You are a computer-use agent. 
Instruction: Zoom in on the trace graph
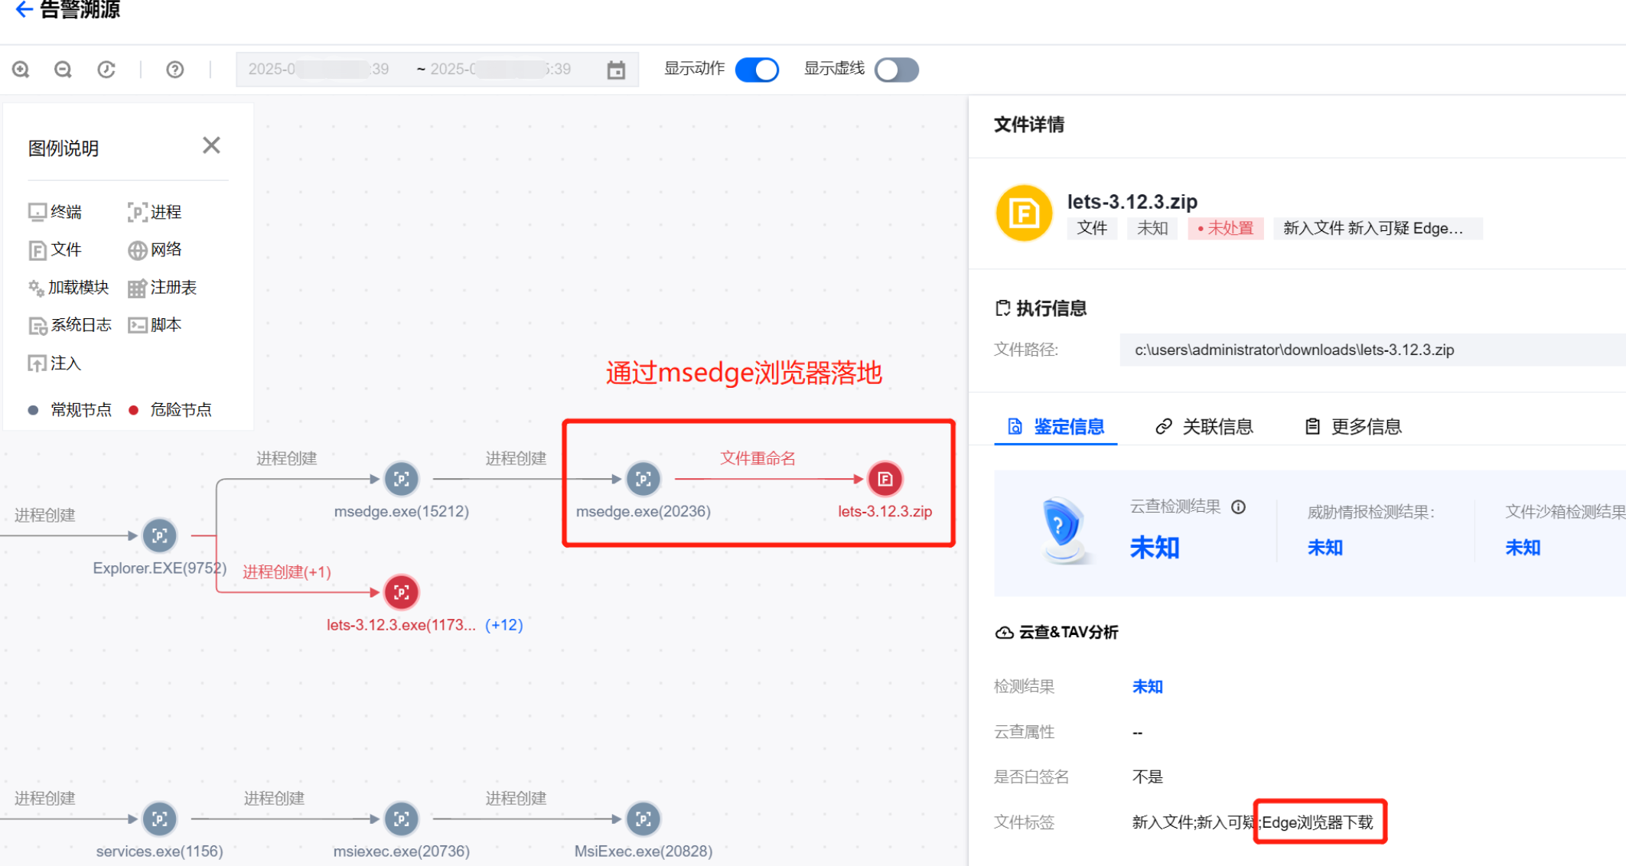(x=21, y=70)
